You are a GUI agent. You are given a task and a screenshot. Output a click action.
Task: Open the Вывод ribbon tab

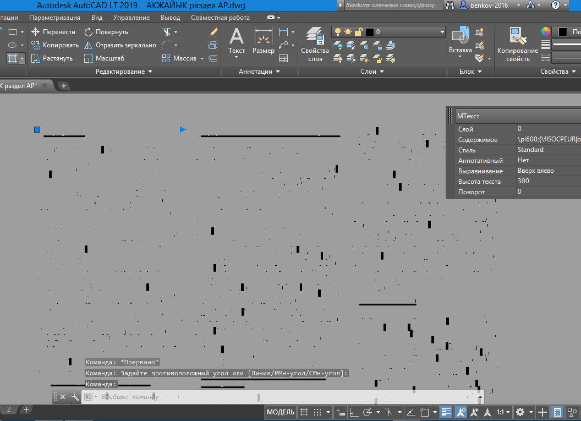click(x=171, y=18)
